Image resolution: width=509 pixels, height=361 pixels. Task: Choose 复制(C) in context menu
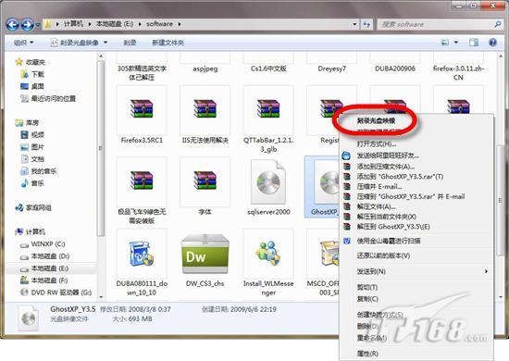click(x=416, y=299)
